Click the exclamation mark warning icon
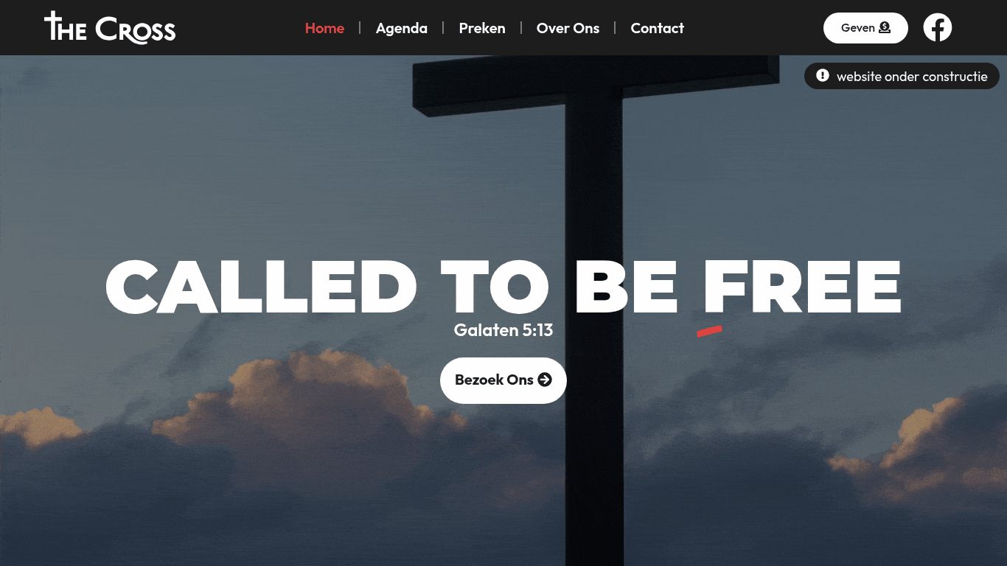 click(823, 76)
